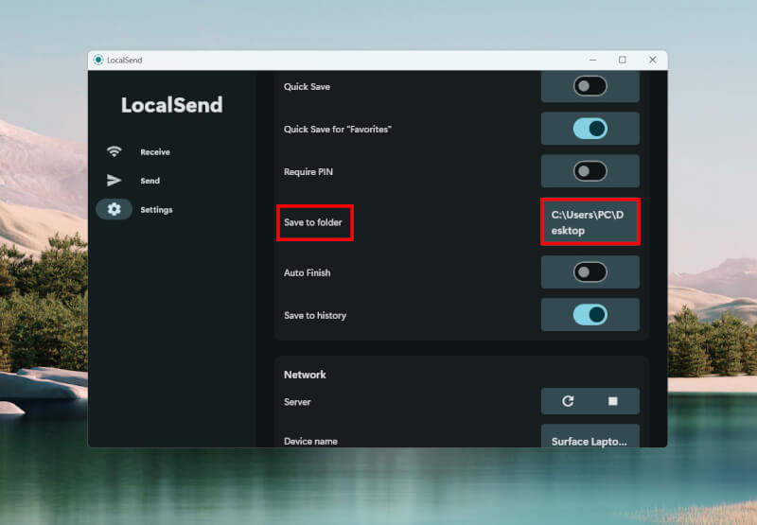
Task: Click the LocalSend logo in title bar
Action: (98, 60)
